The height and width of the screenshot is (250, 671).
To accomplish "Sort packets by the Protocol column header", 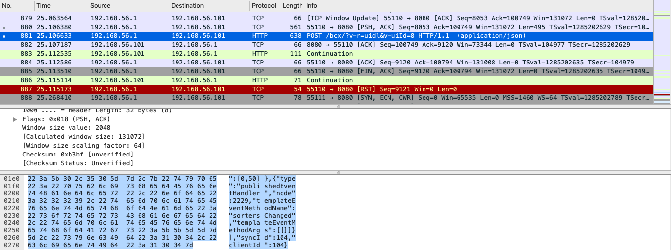I will (x=265, y=6).
